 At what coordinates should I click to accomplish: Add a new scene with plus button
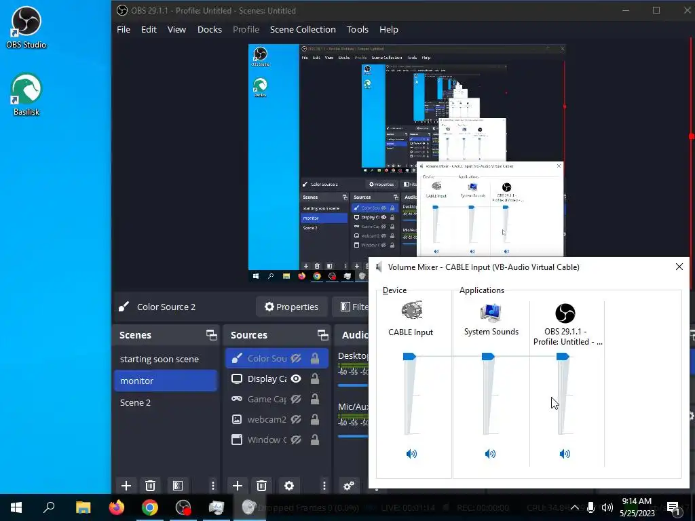click(126, 486)
